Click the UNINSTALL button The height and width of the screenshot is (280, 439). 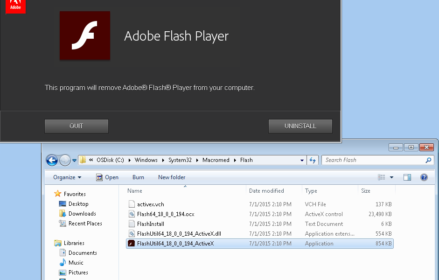(300, 126)
